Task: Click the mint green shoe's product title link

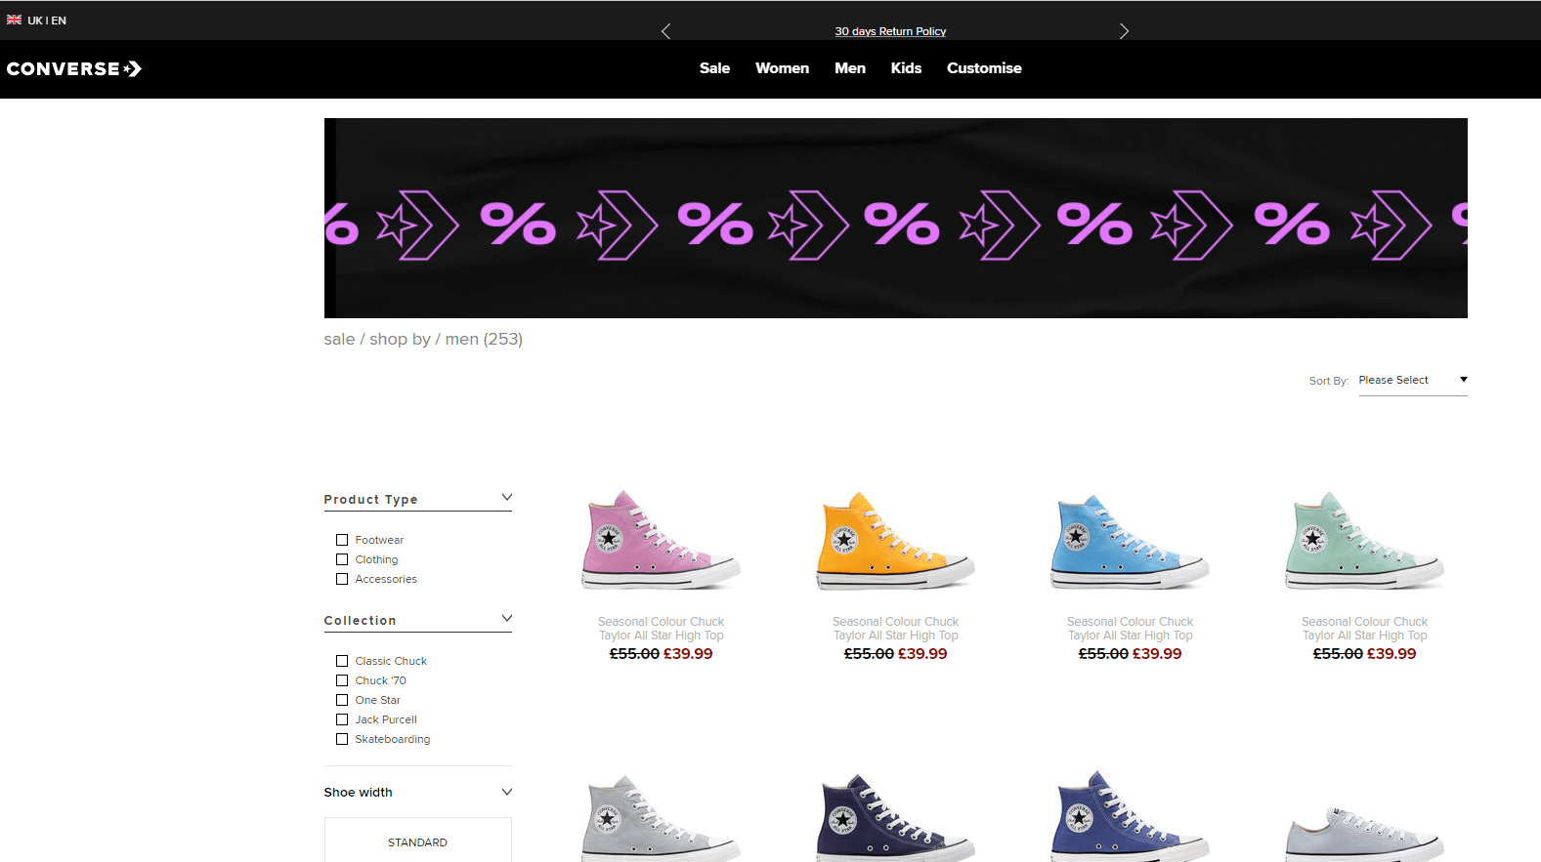Action: 1365,629
